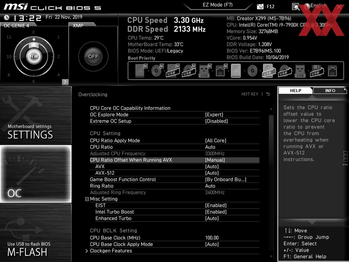
Task: Select the UEFI USB CD/DVD boot icon
Action: [x=189, y=71]
